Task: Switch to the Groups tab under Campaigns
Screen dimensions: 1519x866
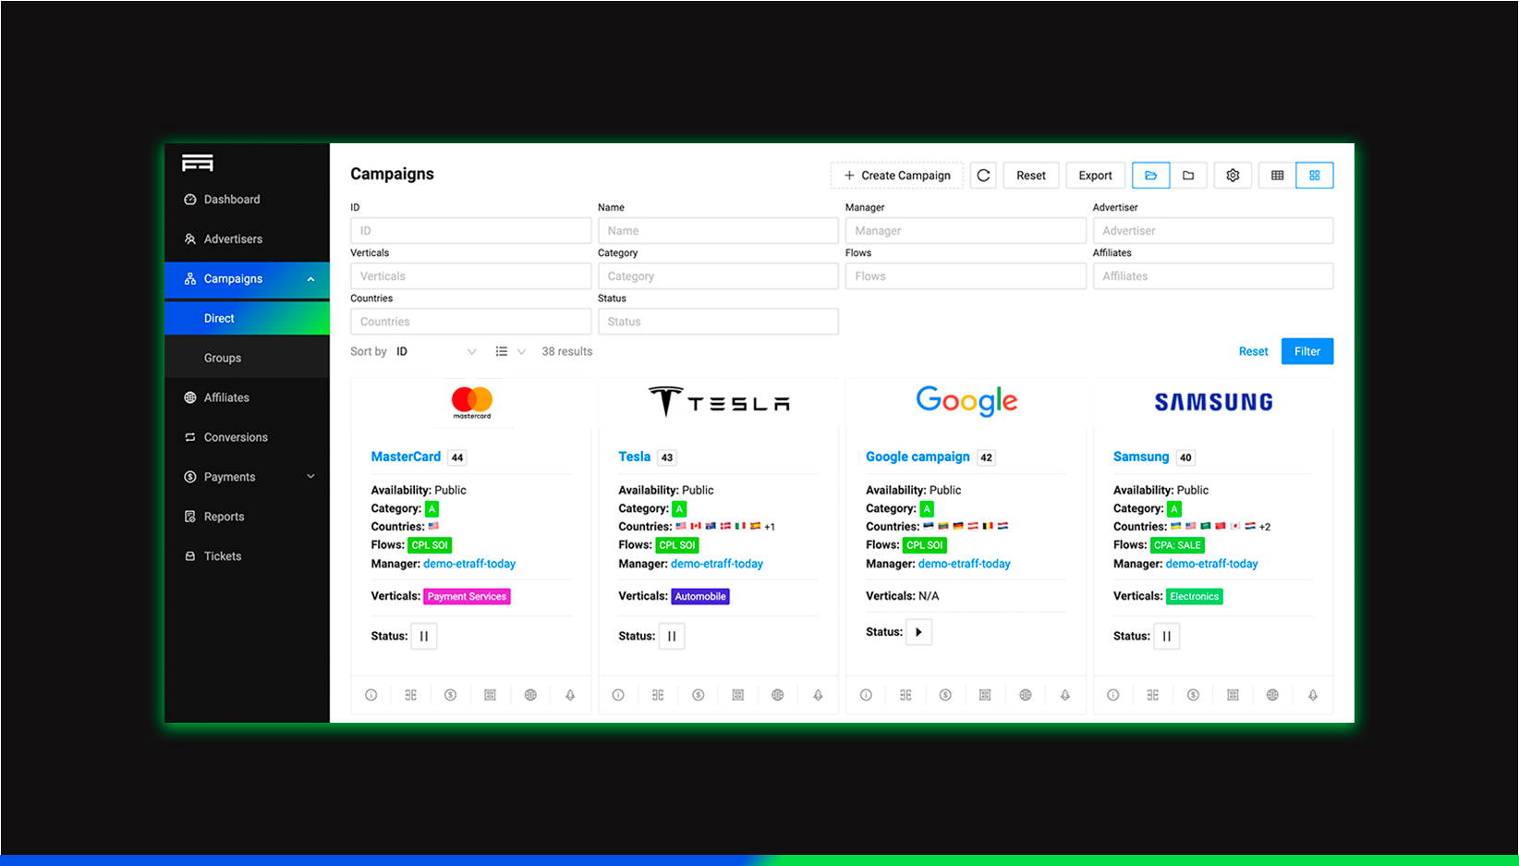Action: [222, 358]
